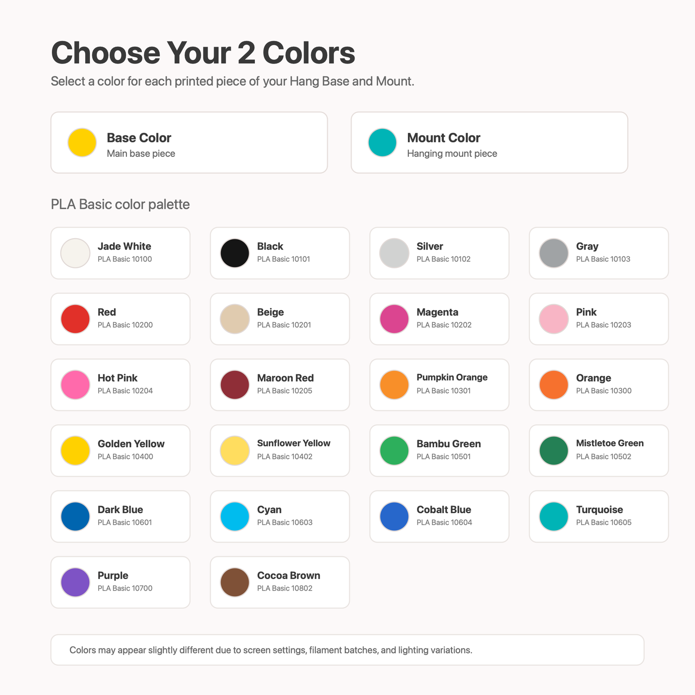Image resolution: width=695 pixels, height=695 pixels.
Task: Pick Maroon Red PLA Basic 10205
Action: click(280, 385)
